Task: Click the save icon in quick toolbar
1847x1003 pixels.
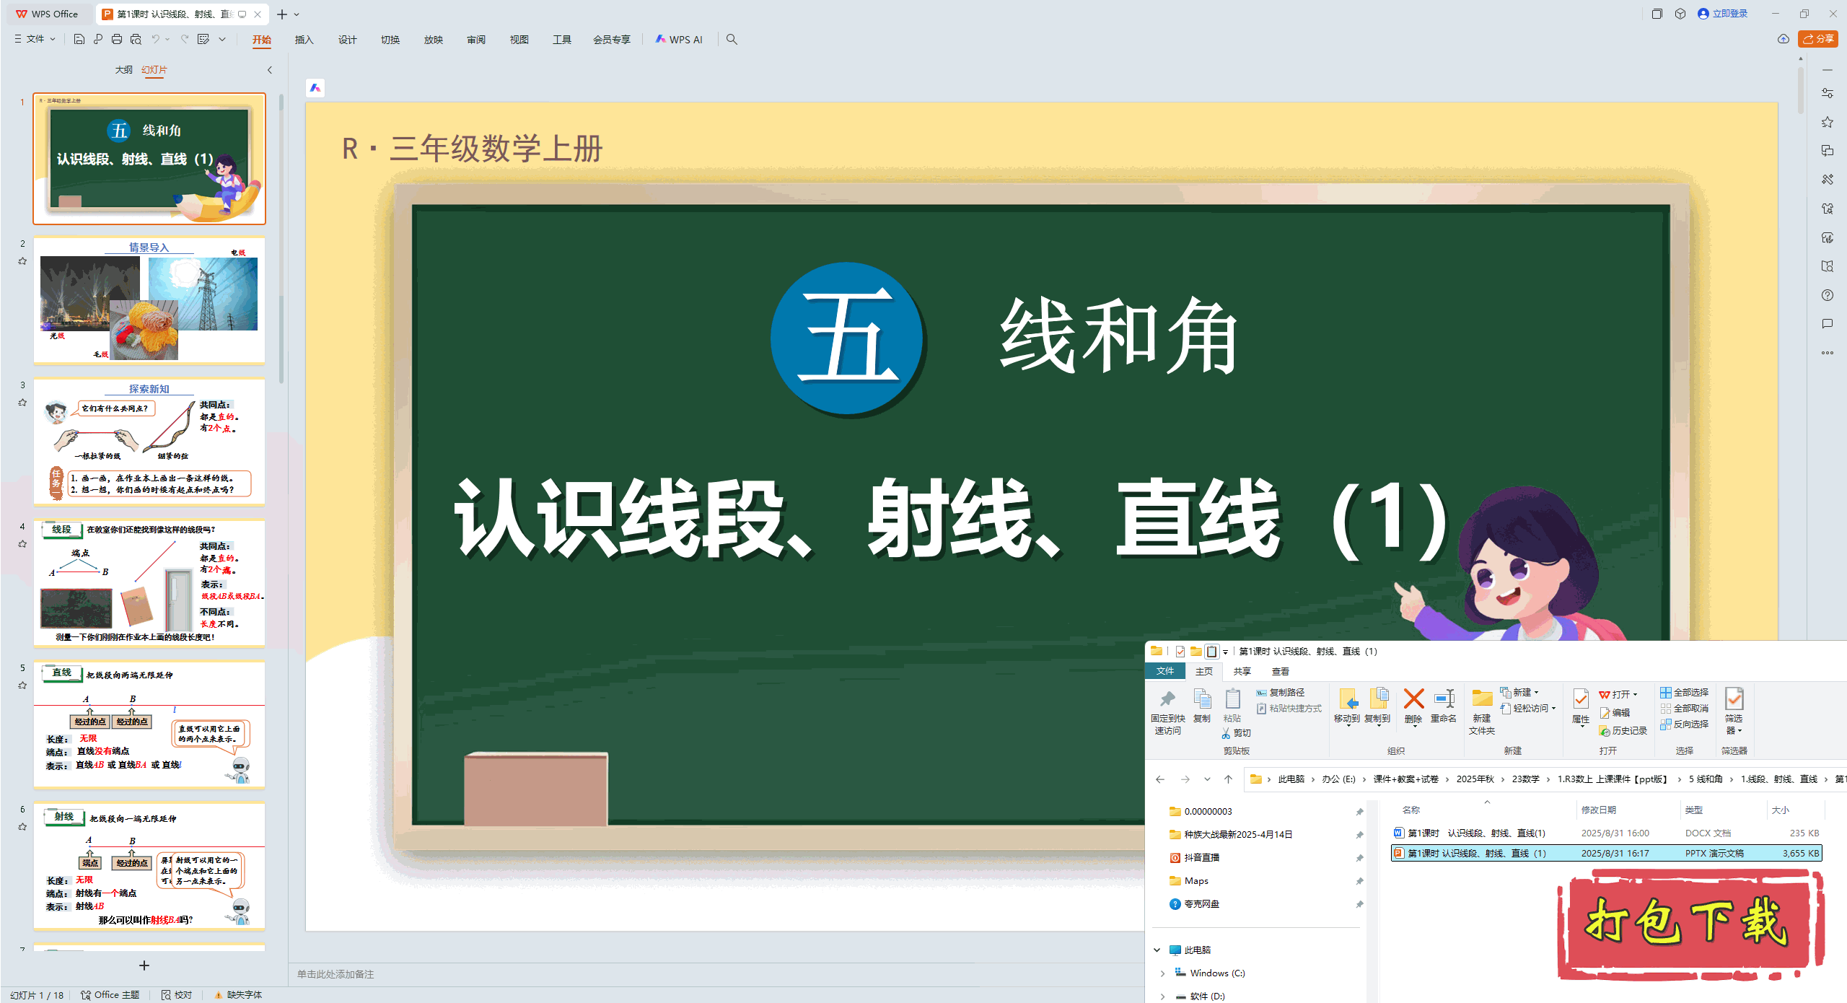Action: (79, 39)
